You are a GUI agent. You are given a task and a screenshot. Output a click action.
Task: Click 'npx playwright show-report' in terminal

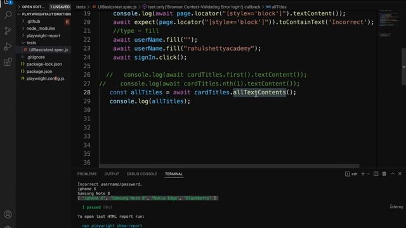pos(112,225)
